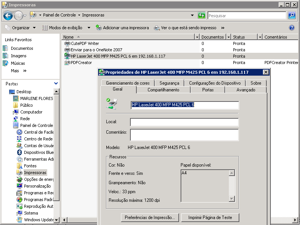Click the Fontes folder icon
This screenshot has height=225, width=300.
19,166
